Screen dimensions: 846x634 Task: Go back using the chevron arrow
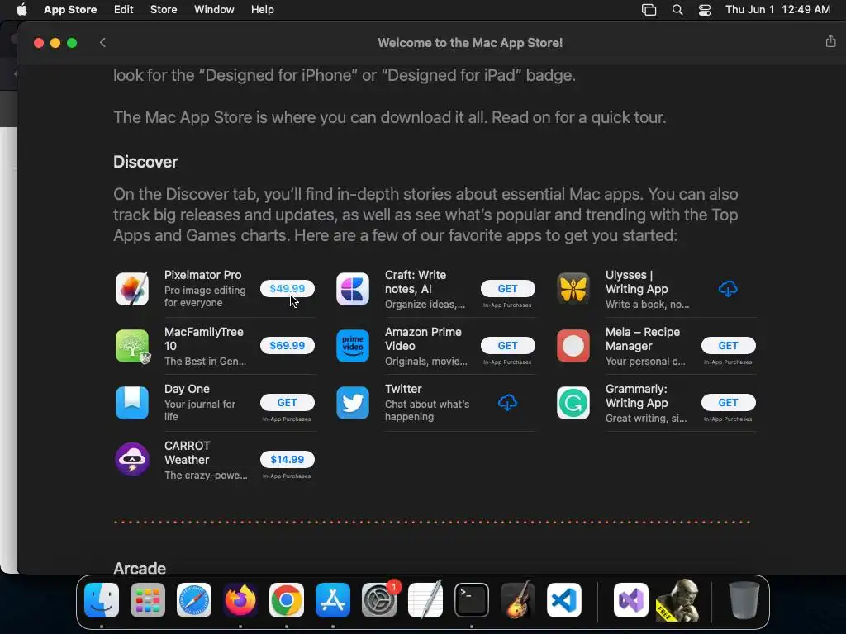click(102, 43)
